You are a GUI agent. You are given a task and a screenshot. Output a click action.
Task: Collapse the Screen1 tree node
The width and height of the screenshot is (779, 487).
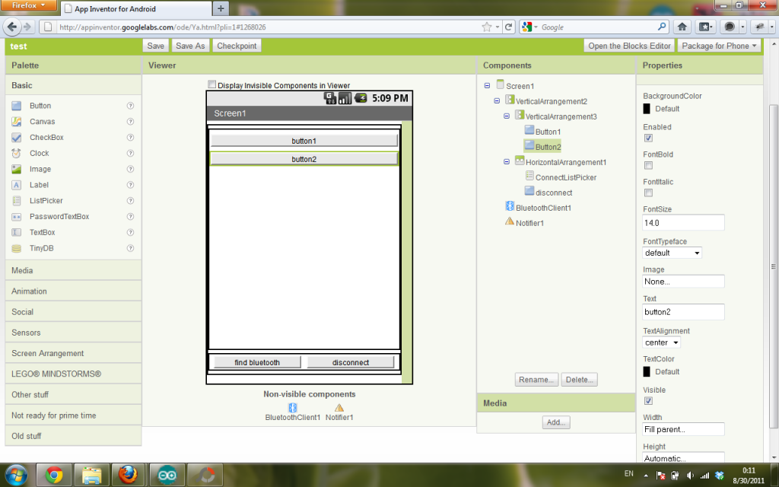[x=487, y=85]
